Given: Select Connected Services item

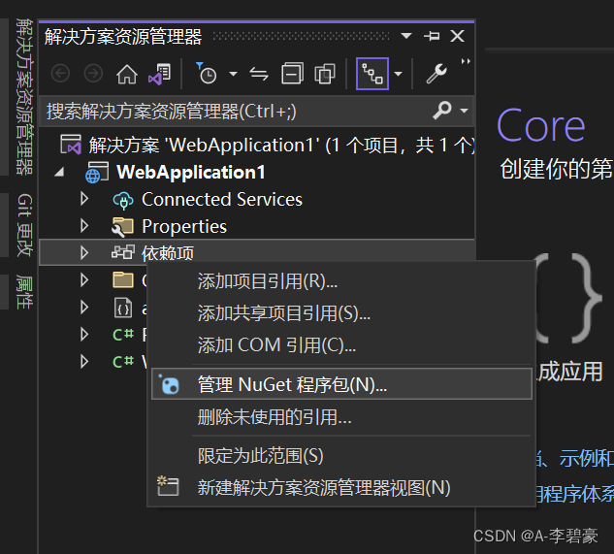Looking at the screenshot, I should pos(222,200).
